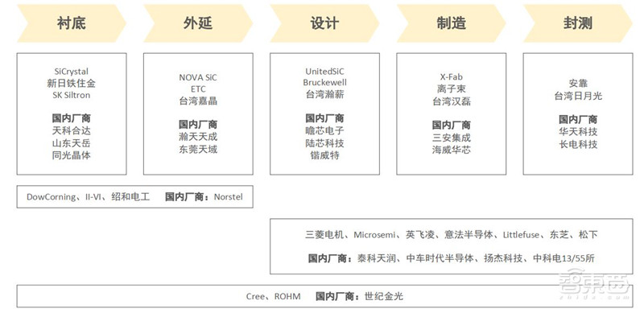Select Microsemi text
Image resolution: width=644 pixels, height=313 pixels.
374,235
